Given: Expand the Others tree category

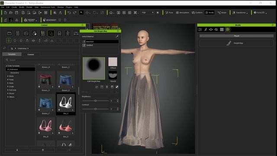Looking at the screenshot, I should click(8, 97).
